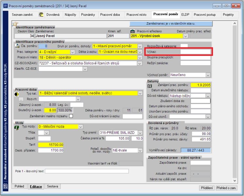
Task: Switch to the Pracovní doba tab
Action: pos(110,15)
